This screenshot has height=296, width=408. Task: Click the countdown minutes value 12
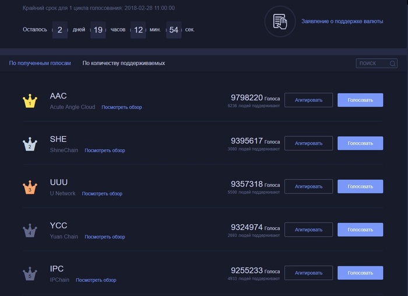(138, 30)
